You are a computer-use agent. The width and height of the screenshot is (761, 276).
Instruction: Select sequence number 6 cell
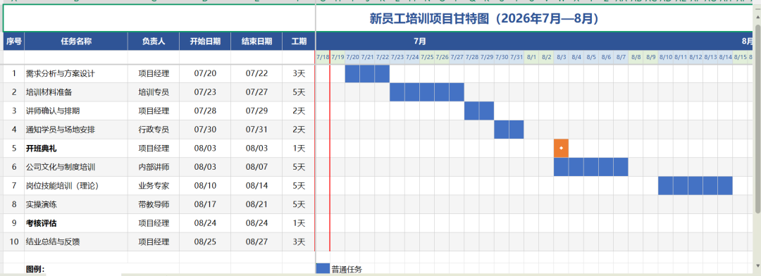tap(13, 167)
